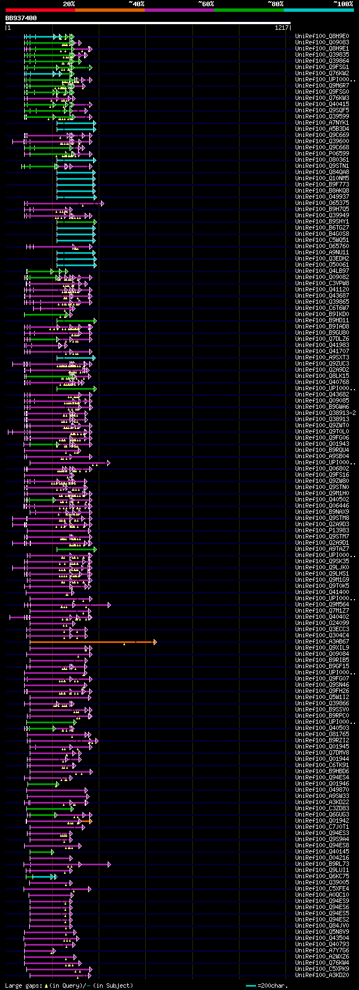Click the UniRef100_O80361 label
Image resolution: width=359 pixels, height=990 pixels.
coord(322,160)
